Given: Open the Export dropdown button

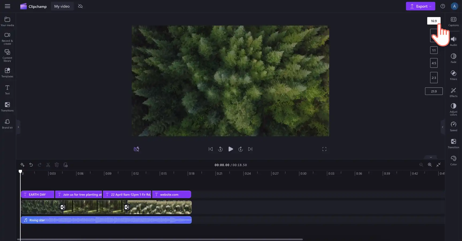Looking at the screenshot, I should 420,6.
